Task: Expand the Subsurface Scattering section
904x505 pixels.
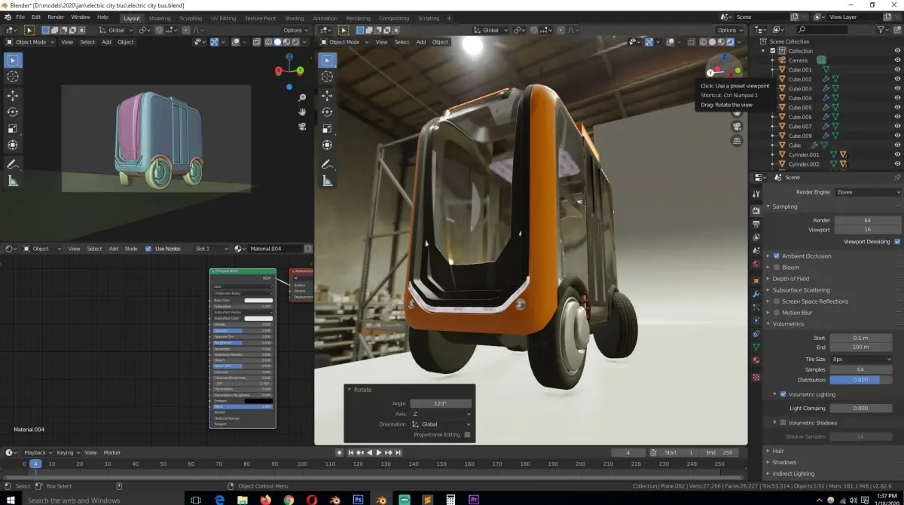Action: point(801,289)
